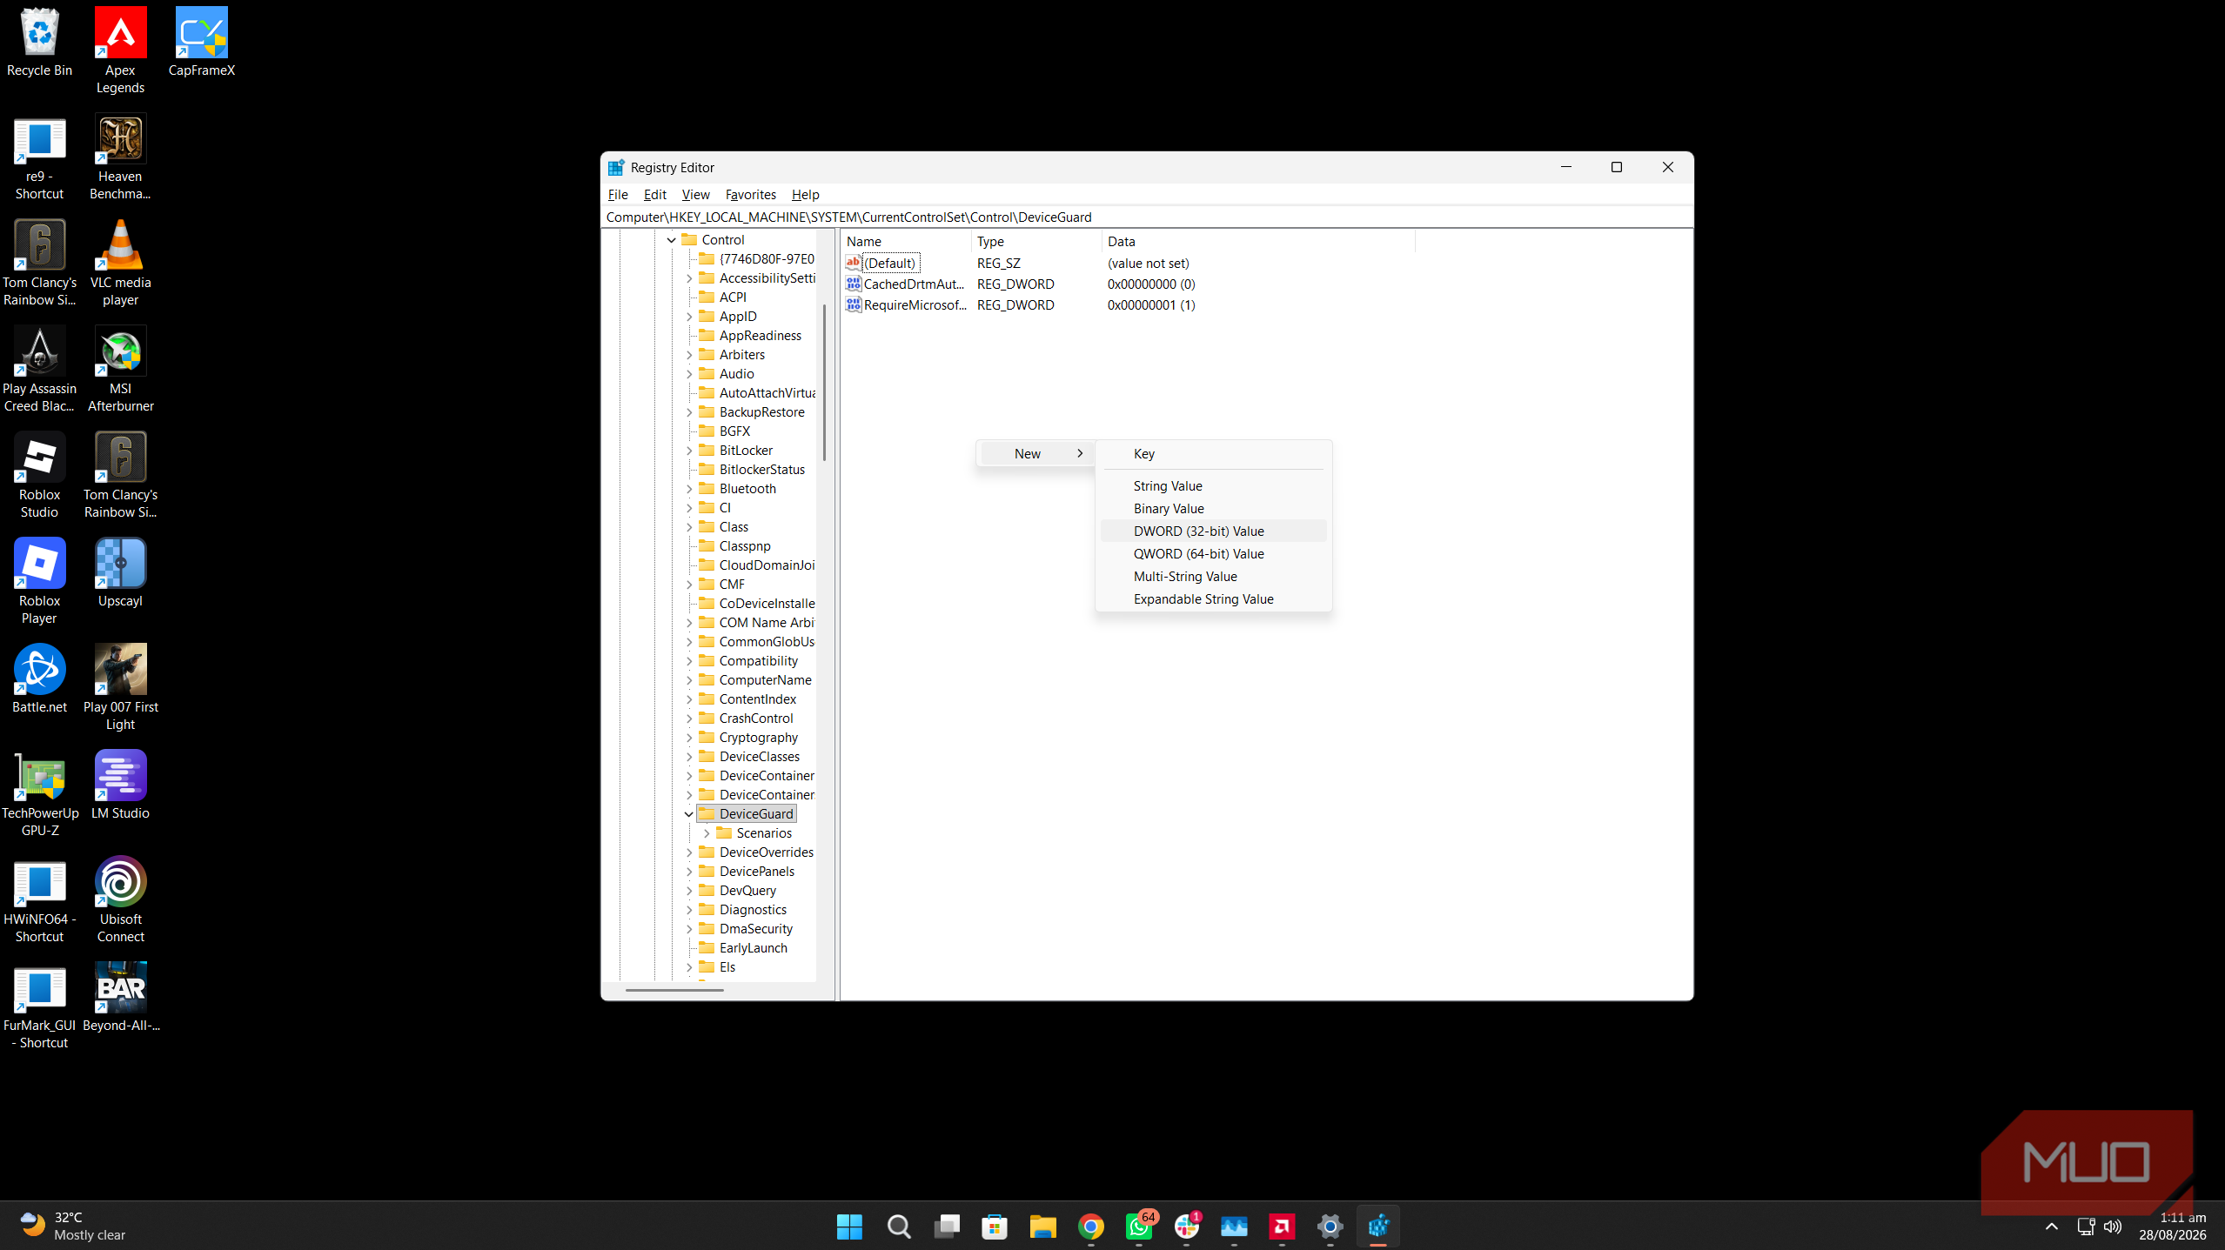Select the DeviceOverrides tree key
The height and width of the screenshot is (1250, 2225).
pyautogui.click(x=766, y=852)
